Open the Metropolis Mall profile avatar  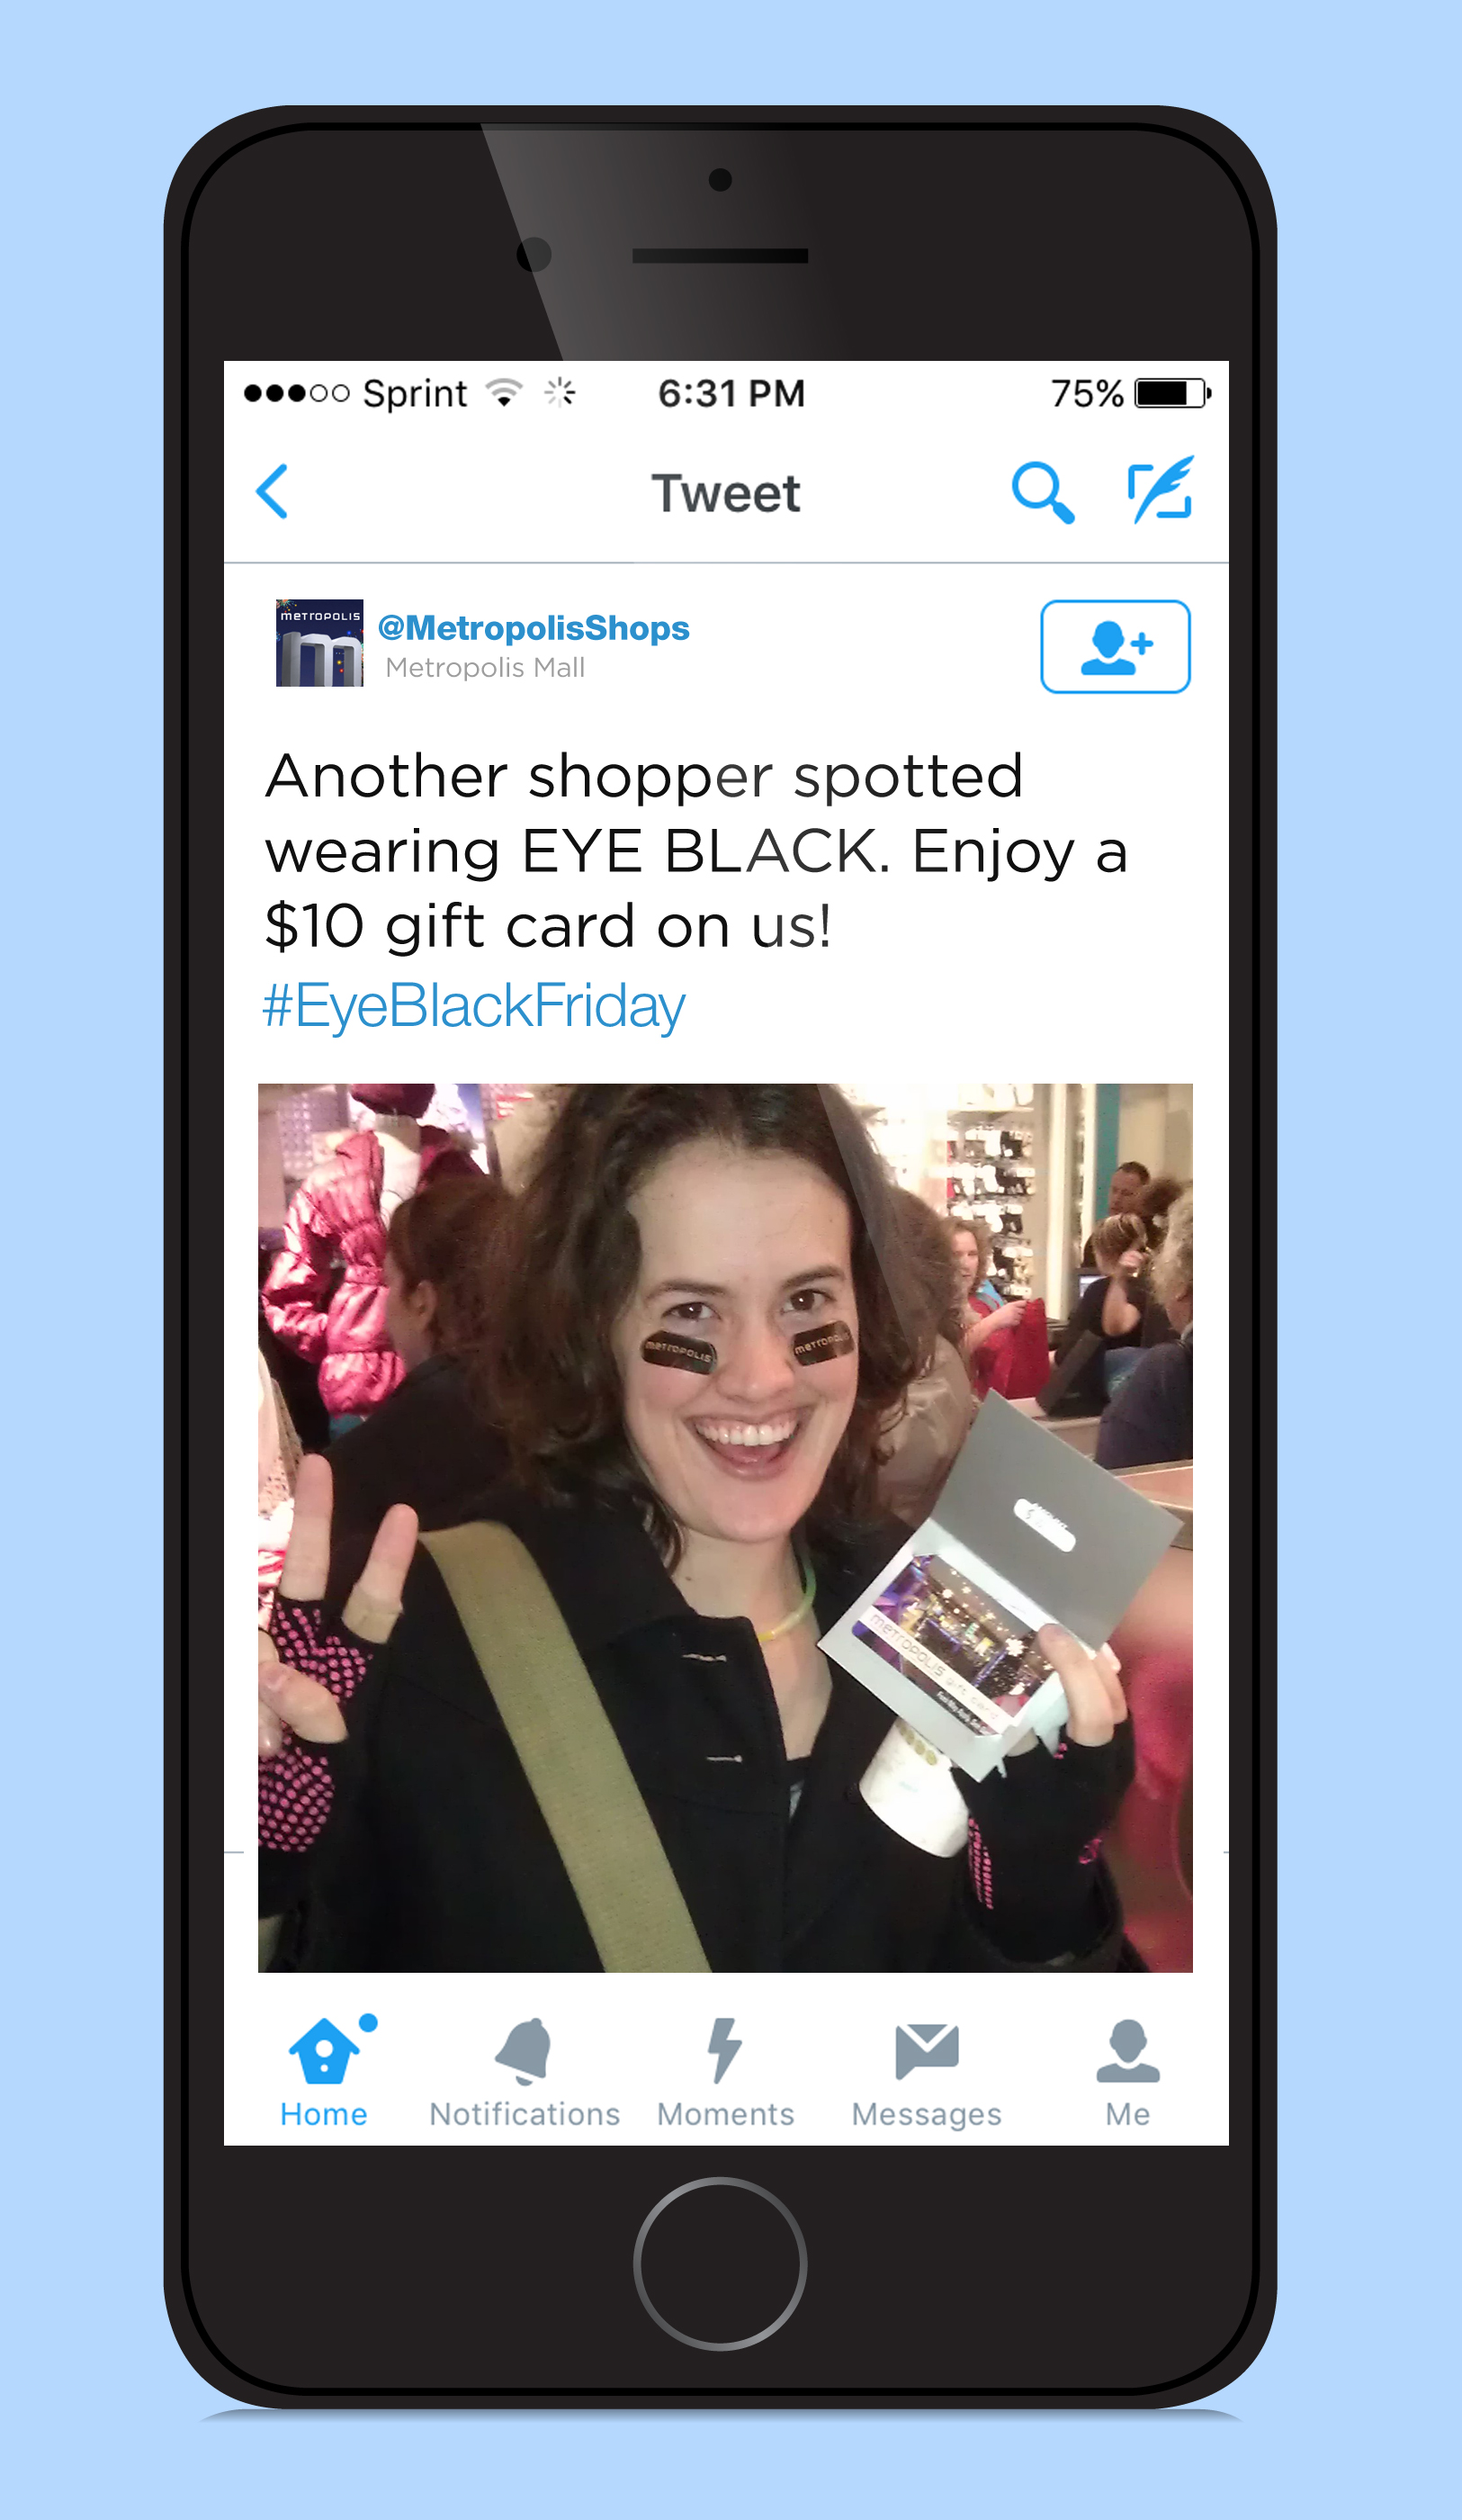click(x=319, y=643)
